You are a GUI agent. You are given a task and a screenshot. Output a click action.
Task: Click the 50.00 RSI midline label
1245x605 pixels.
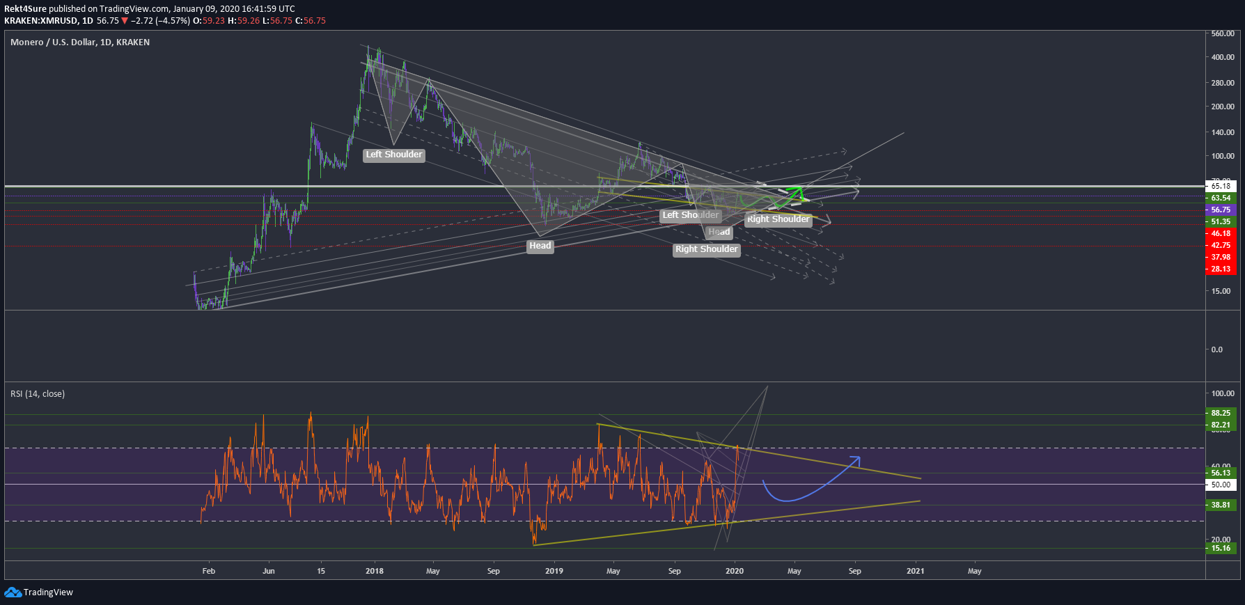pyautogui.click(x=1221, y=485)
